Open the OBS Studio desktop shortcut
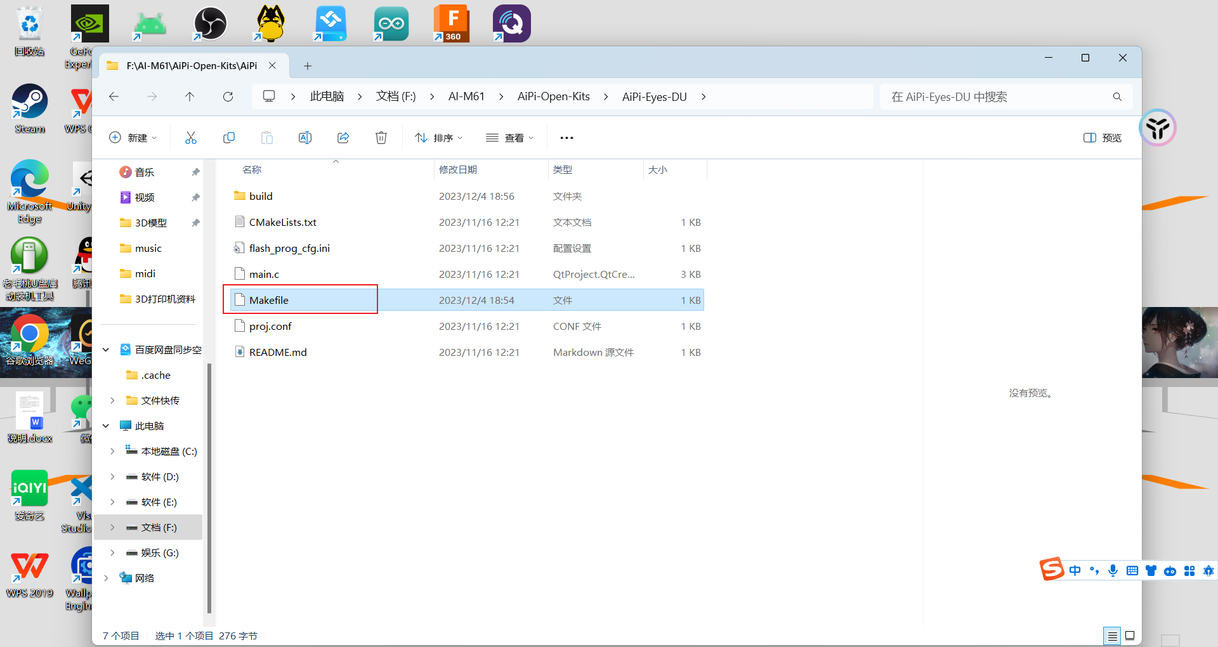This screenshot has height=647, width=1218. [x=211, y=23]
